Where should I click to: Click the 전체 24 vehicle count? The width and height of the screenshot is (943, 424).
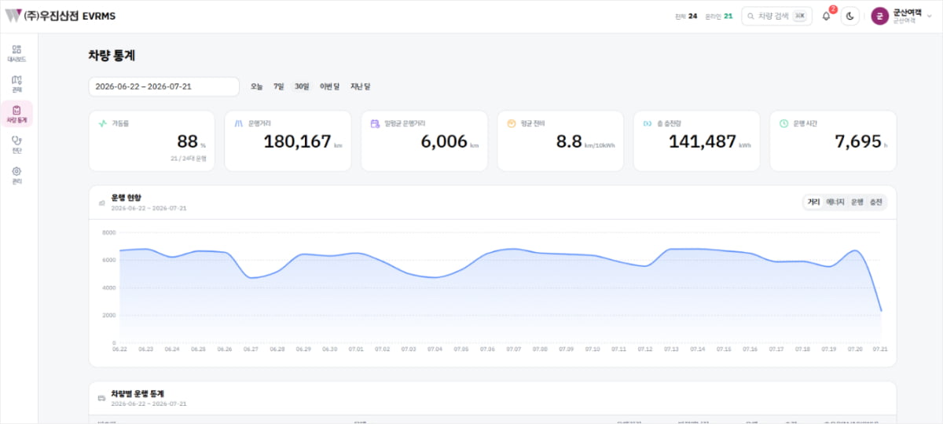pyautogui.click(x=687, y=16)
